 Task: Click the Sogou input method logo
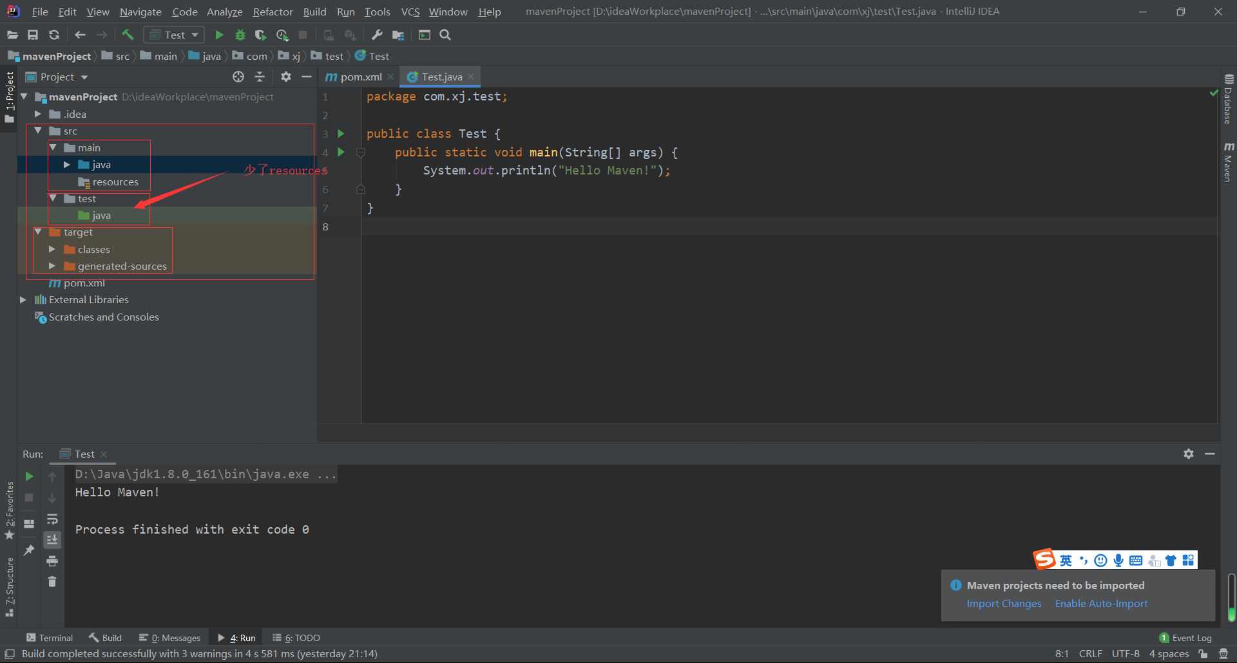pos(1044,559)
